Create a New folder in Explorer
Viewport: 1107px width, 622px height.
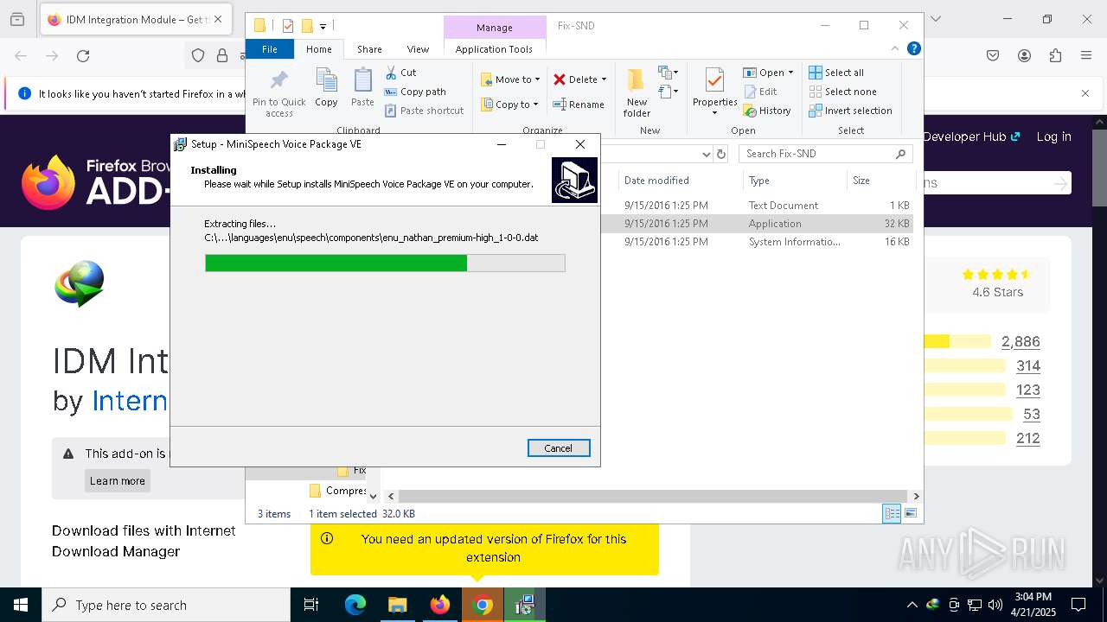[x=637, y=93]
